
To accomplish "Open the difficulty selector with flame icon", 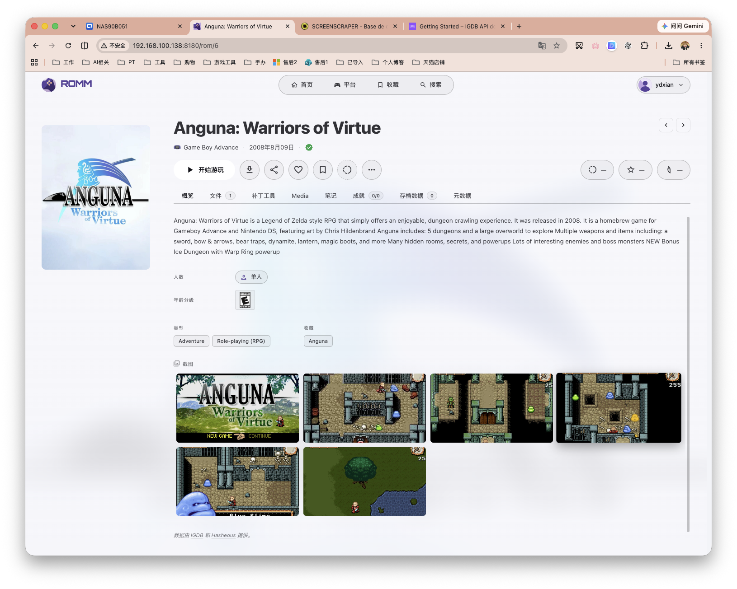I will click(x=674, y=170).
